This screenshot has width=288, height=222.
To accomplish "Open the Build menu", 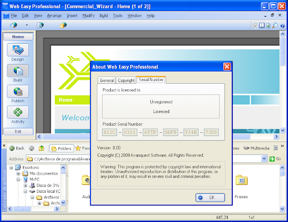I will point(103,16).
